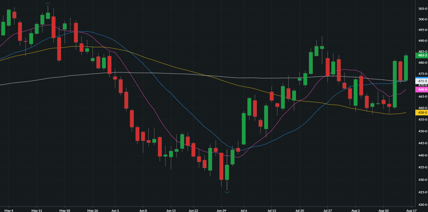Click the green high marker arc above the chart peak
The height and width of the screenshot is (212, 428).
pos(48,4)
